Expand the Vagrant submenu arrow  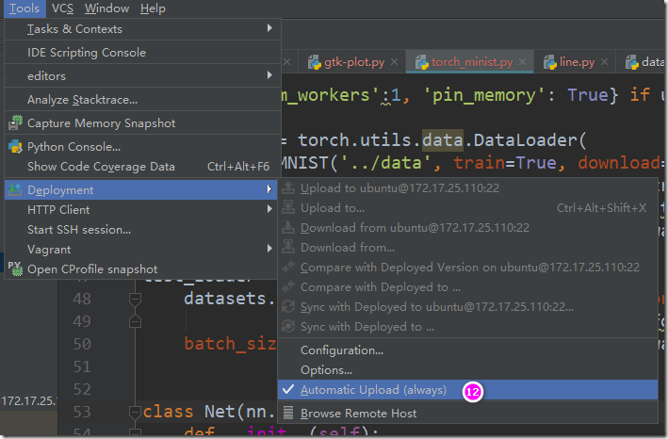pyautogui.click(x=269, y=249)
